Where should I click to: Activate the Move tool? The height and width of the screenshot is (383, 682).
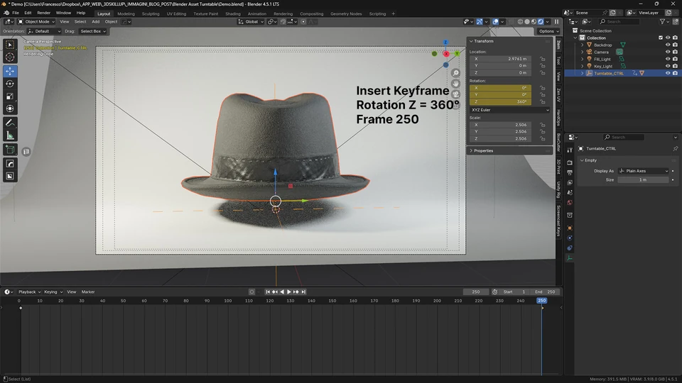pyautogui.click(x=10, y=71)
